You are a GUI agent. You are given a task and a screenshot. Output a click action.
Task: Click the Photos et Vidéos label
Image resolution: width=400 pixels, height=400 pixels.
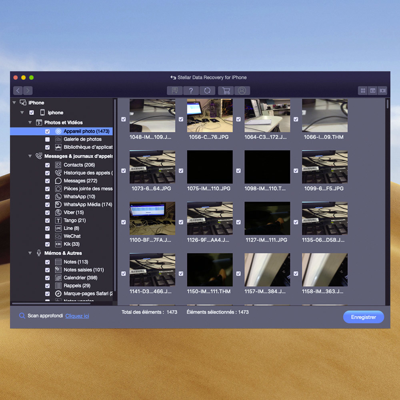pos(64,122)
